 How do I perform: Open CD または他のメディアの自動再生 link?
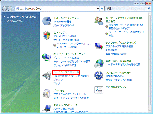tap(71, 76)
